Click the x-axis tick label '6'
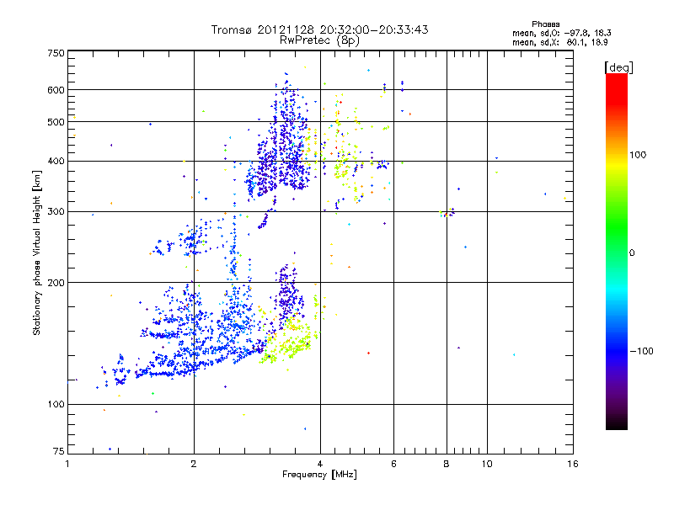The width and height of the screenshot is (674, 505). pos(393,464)
